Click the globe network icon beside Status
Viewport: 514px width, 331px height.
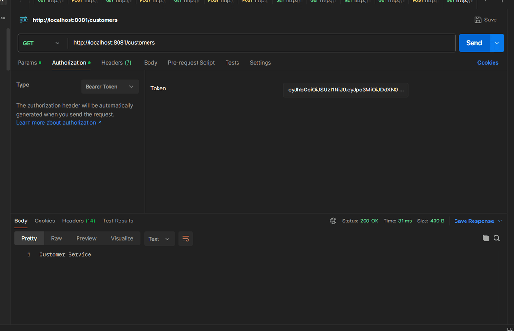point(333,221)
